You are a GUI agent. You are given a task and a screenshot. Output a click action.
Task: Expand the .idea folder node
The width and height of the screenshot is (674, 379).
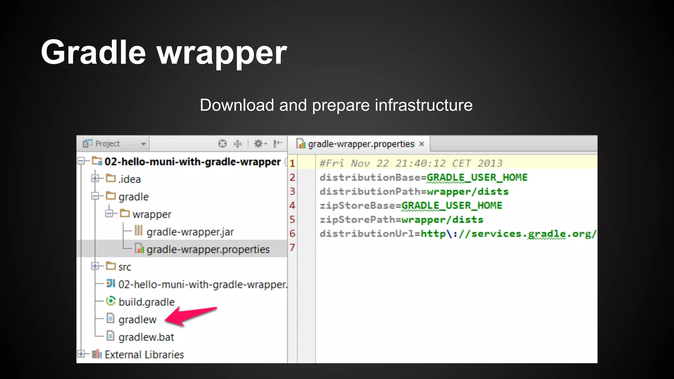point(95,179)
